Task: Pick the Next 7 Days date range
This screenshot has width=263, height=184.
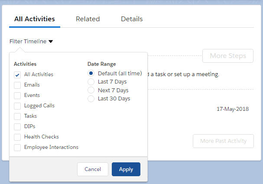Action: 91,90
